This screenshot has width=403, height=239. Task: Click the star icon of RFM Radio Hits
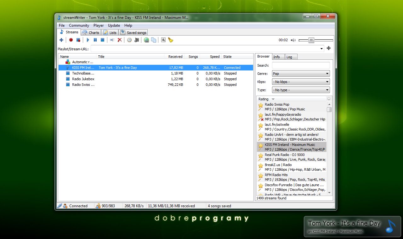tap(261, 176)
